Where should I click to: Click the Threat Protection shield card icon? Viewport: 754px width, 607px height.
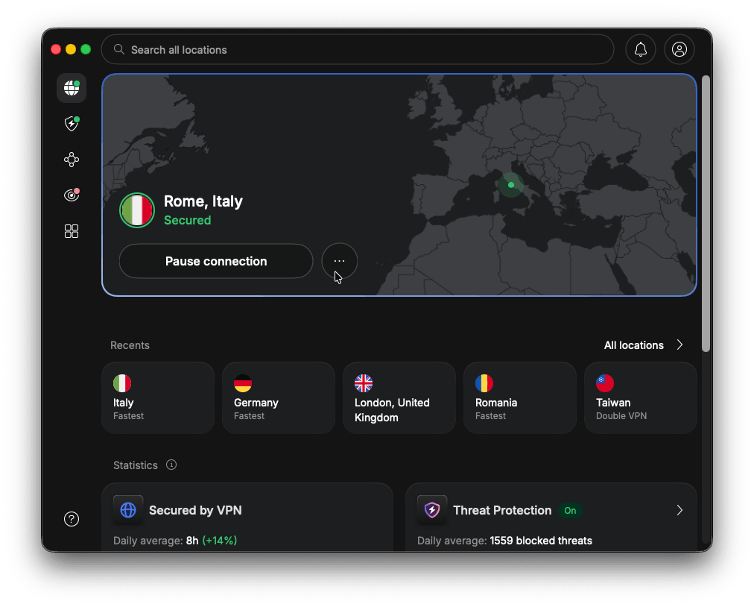pyautogui.click(x=432, y=510)
